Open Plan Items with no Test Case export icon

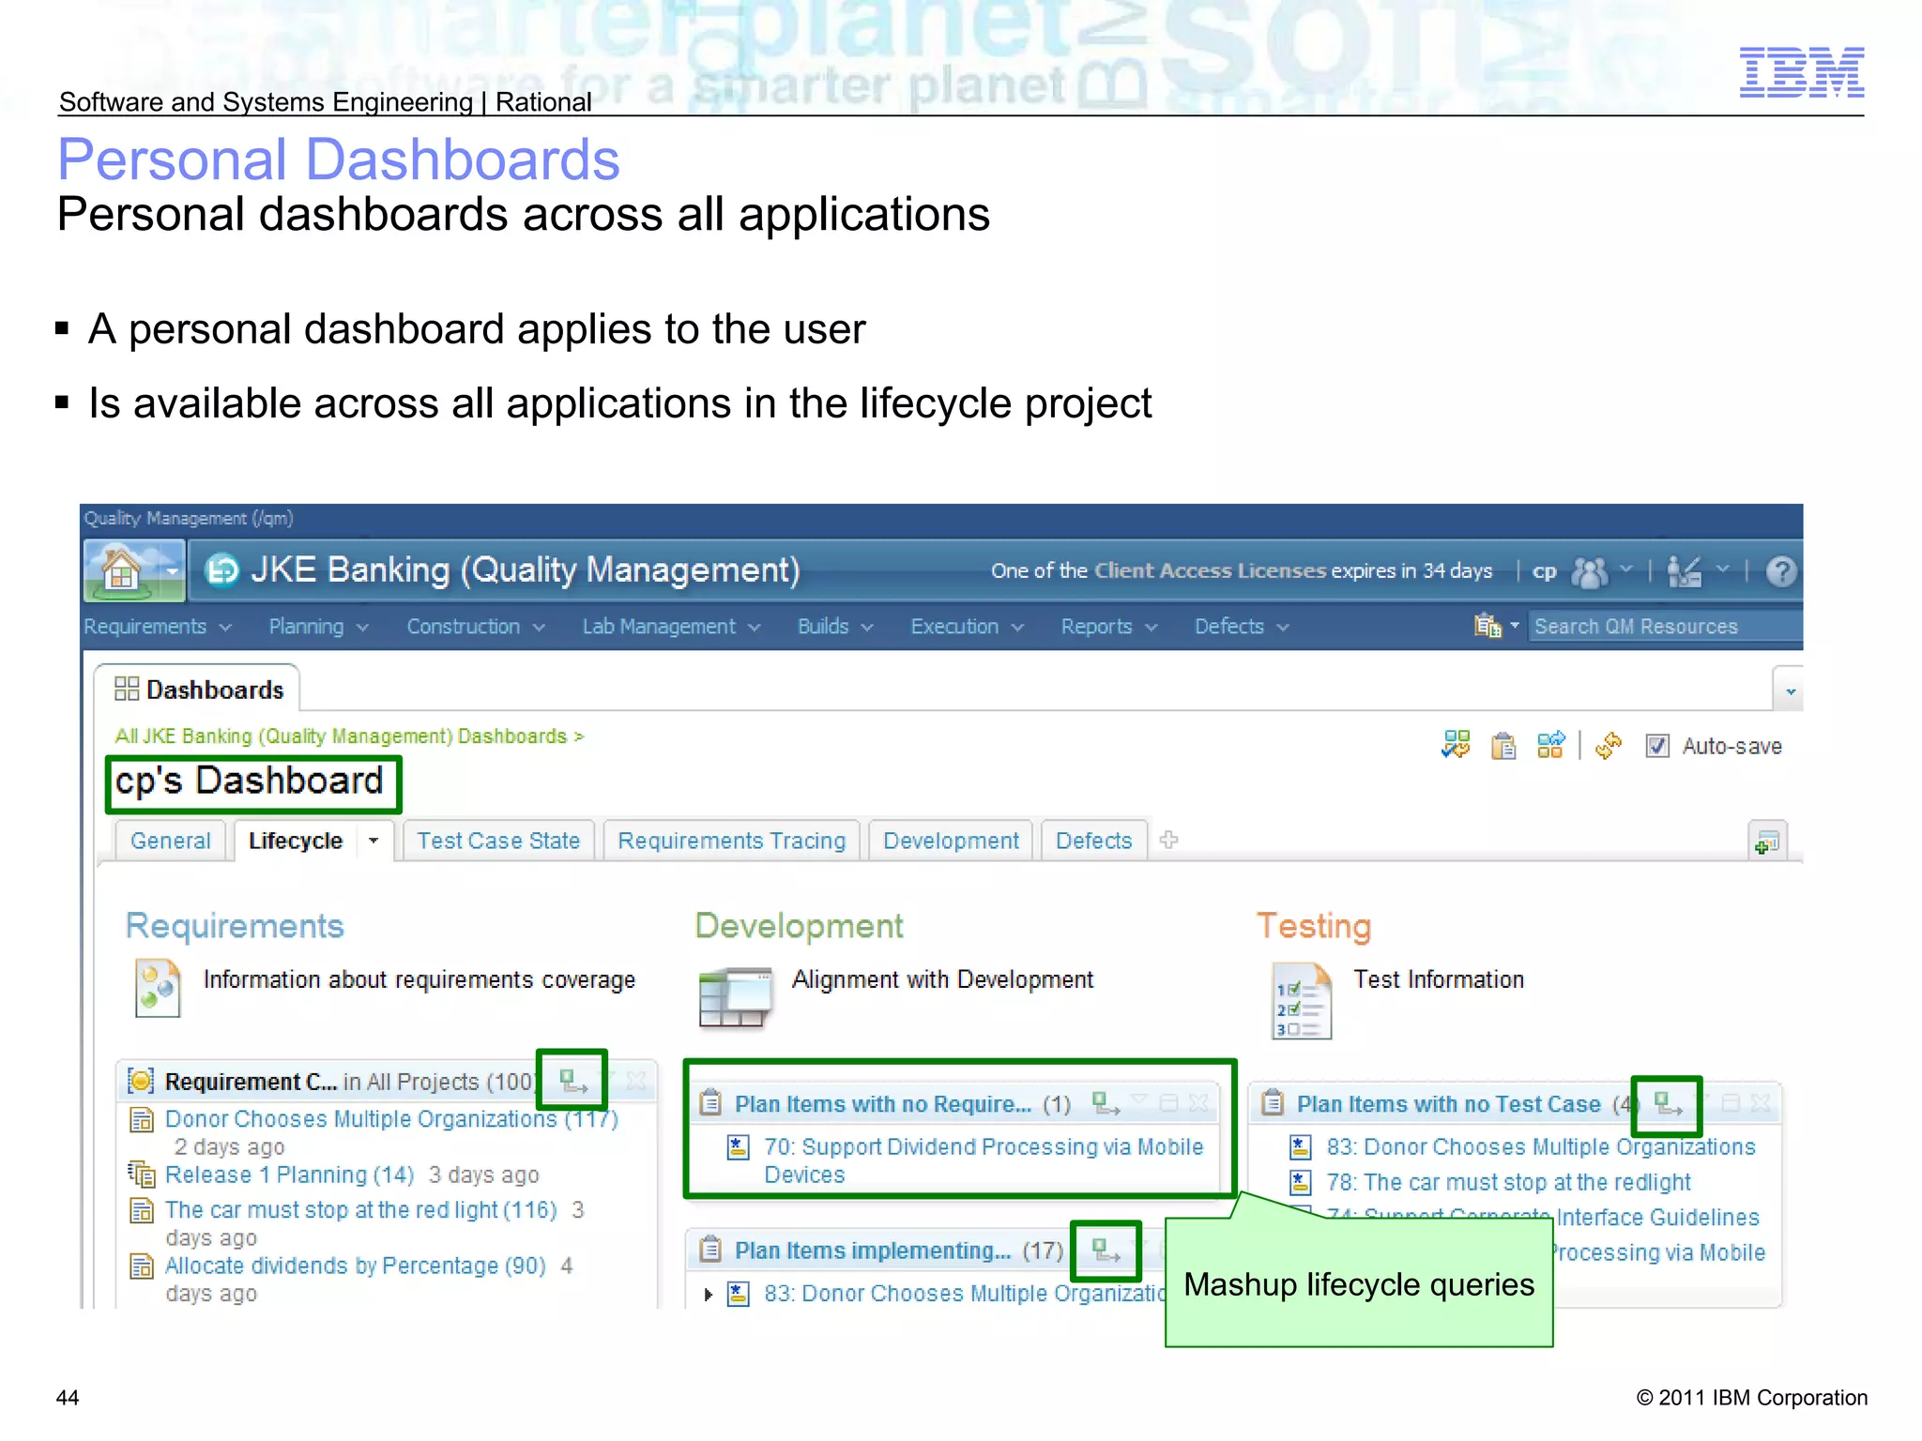(1668, 1104)
